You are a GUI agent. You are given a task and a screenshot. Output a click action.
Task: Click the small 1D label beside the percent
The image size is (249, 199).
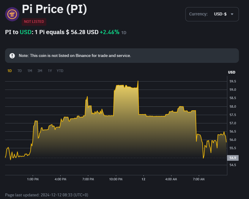click(x=124, y=33)
